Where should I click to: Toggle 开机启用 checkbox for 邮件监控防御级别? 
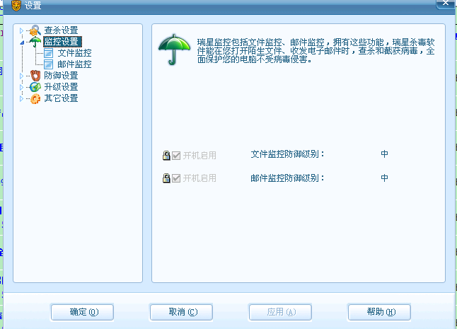[176, 178]
